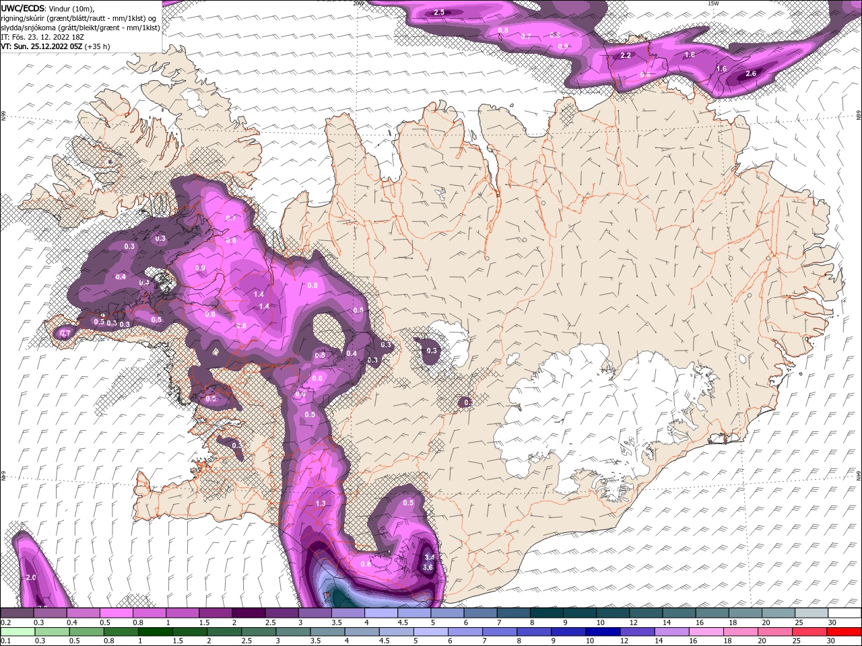The image size is (862, 646).
Task: Pick the light lavender swatch at 4 in the snow scale
Action: [x=380, y=613]
